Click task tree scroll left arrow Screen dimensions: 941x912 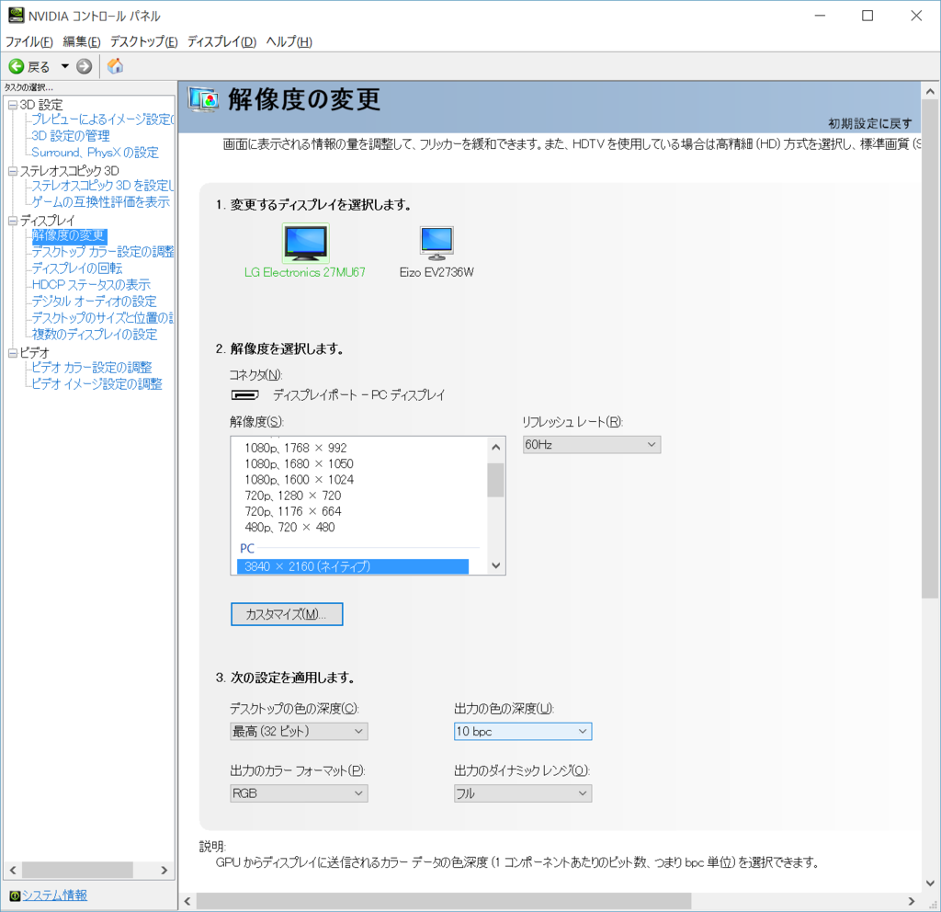click(13, 870)
